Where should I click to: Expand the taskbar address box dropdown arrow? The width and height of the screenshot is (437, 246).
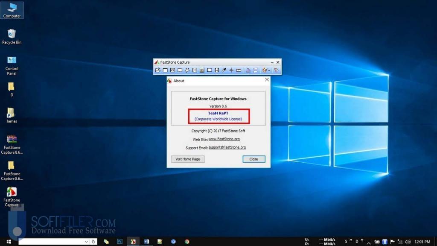point(87,242)
